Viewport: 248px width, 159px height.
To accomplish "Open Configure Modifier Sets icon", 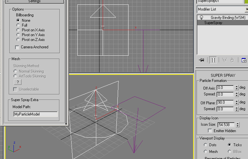I will [244, 60].
